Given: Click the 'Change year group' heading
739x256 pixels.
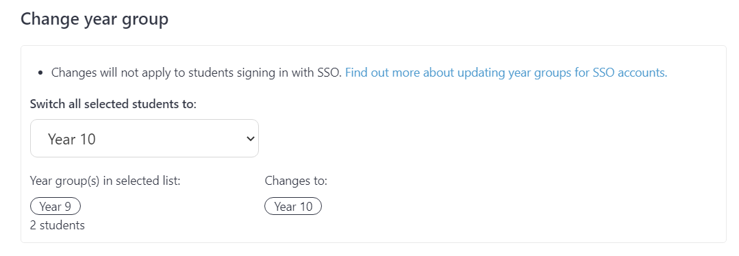Looking at the screenshot, I should 95,19.
